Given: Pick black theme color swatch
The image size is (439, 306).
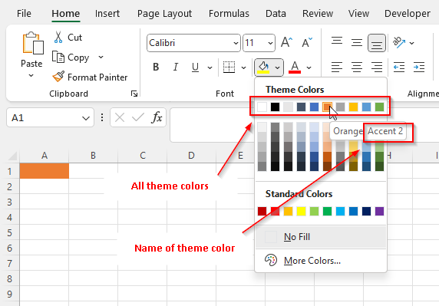Looking at the screenshot, I should [x=275, y=107].
